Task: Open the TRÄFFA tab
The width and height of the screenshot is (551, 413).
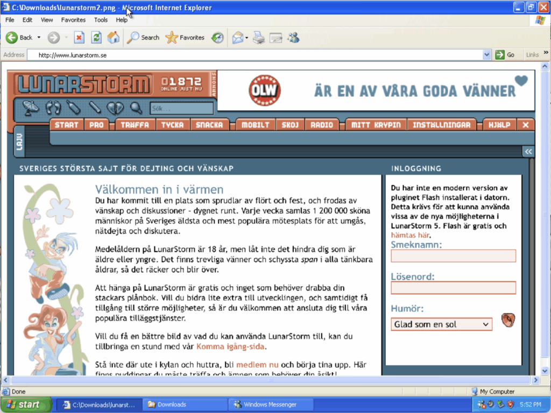Action: click(135, 125)
